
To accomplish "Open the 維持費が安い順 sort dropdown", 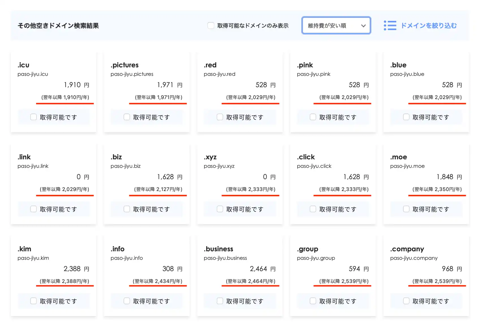I will 336,25.
